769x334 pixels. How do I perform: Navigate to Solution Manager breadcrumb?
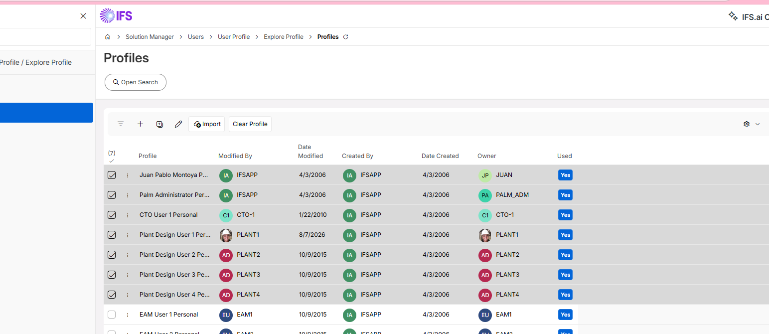pyautogui.click(x=150, y=37)
